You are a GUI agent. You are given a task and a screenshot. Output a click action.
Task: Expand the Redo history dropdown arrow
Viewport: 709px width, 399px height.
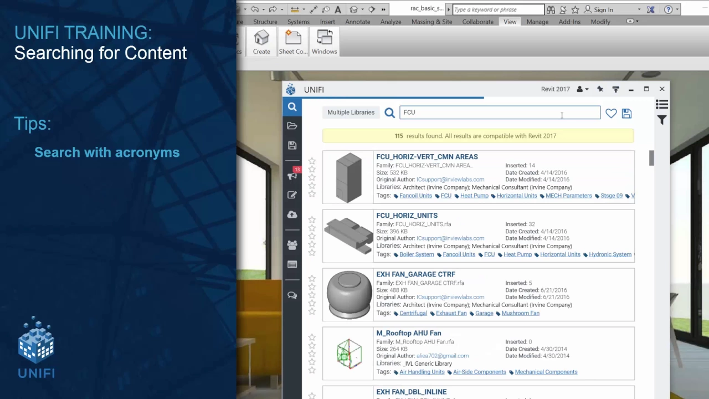pyautogui.click(x=281, y=9)
